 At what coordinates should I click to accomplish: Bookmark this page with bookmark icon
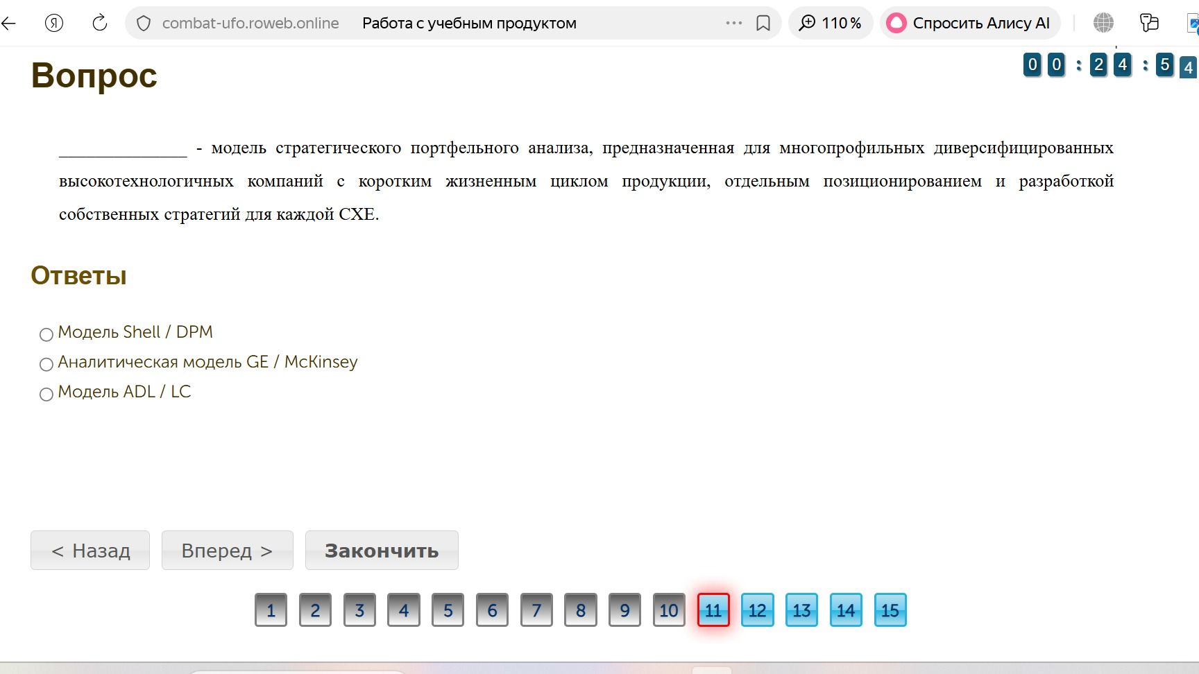tap(763, 24)
